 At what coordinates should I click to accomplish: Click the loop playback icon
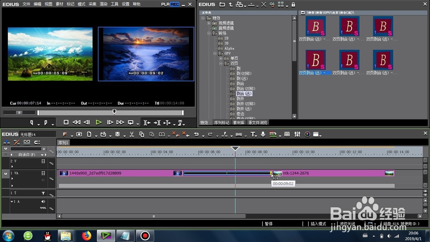[x=131, y=123]
